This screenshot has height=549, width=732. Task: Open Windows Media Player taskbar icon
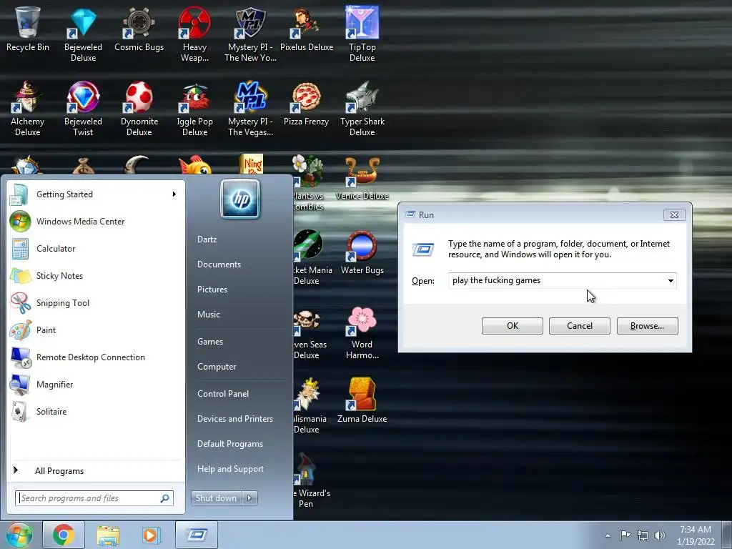[x=151, y=535]
